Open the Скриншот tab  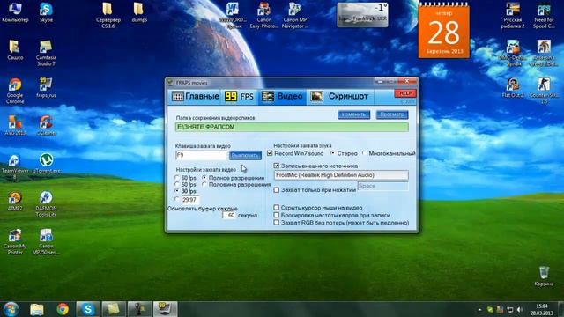click(339, 96)
